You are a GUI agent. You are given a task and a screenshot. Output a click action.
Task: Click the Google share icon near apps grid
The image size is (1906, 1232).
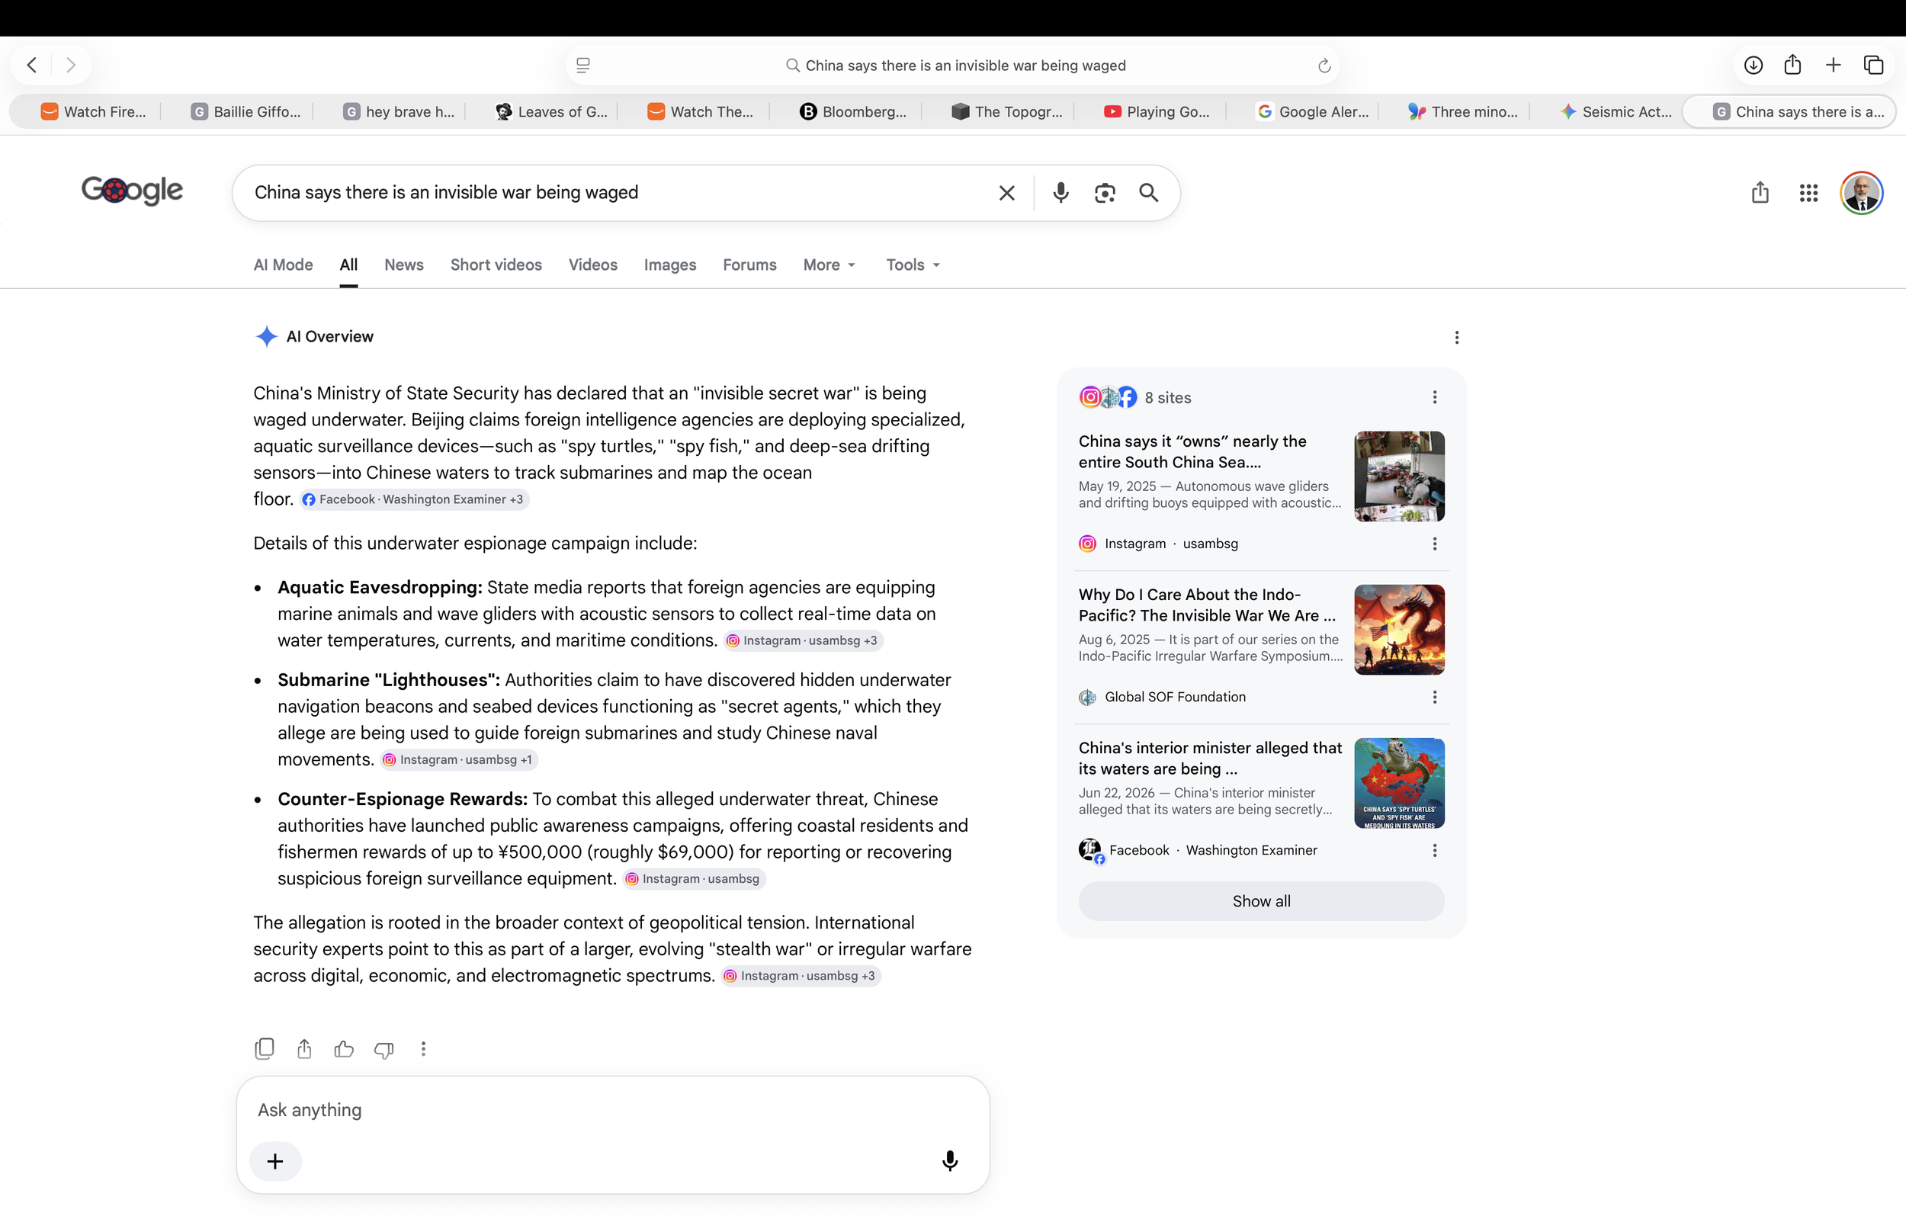(1760, 193)
